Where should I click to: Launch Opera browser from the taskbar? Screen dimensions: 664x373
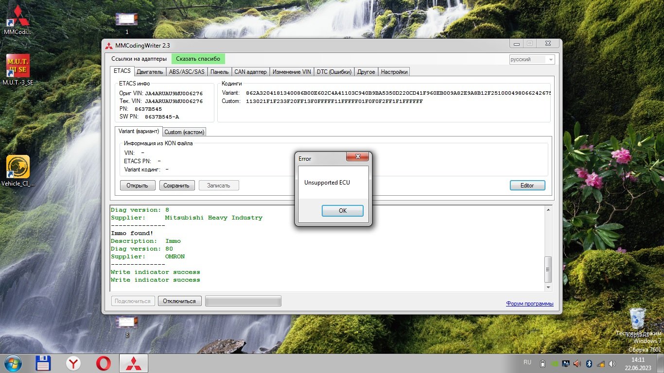[x=103, y=363]
